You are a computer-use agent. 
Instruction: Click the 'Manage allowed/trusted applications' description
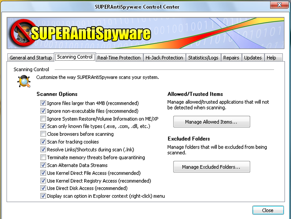click(x=218, y=105)
